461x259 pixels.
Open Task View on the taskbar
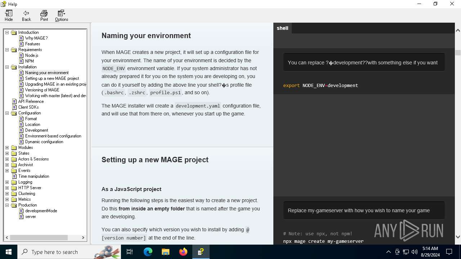pyautogui.click(x=130, y=252)
